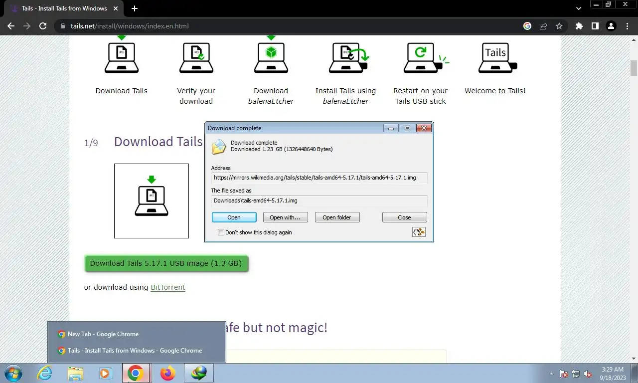The height and width of the screenshot is (383, 638).
Task: Open Chrome three-dot menu
Action: [x=627, y=26]
